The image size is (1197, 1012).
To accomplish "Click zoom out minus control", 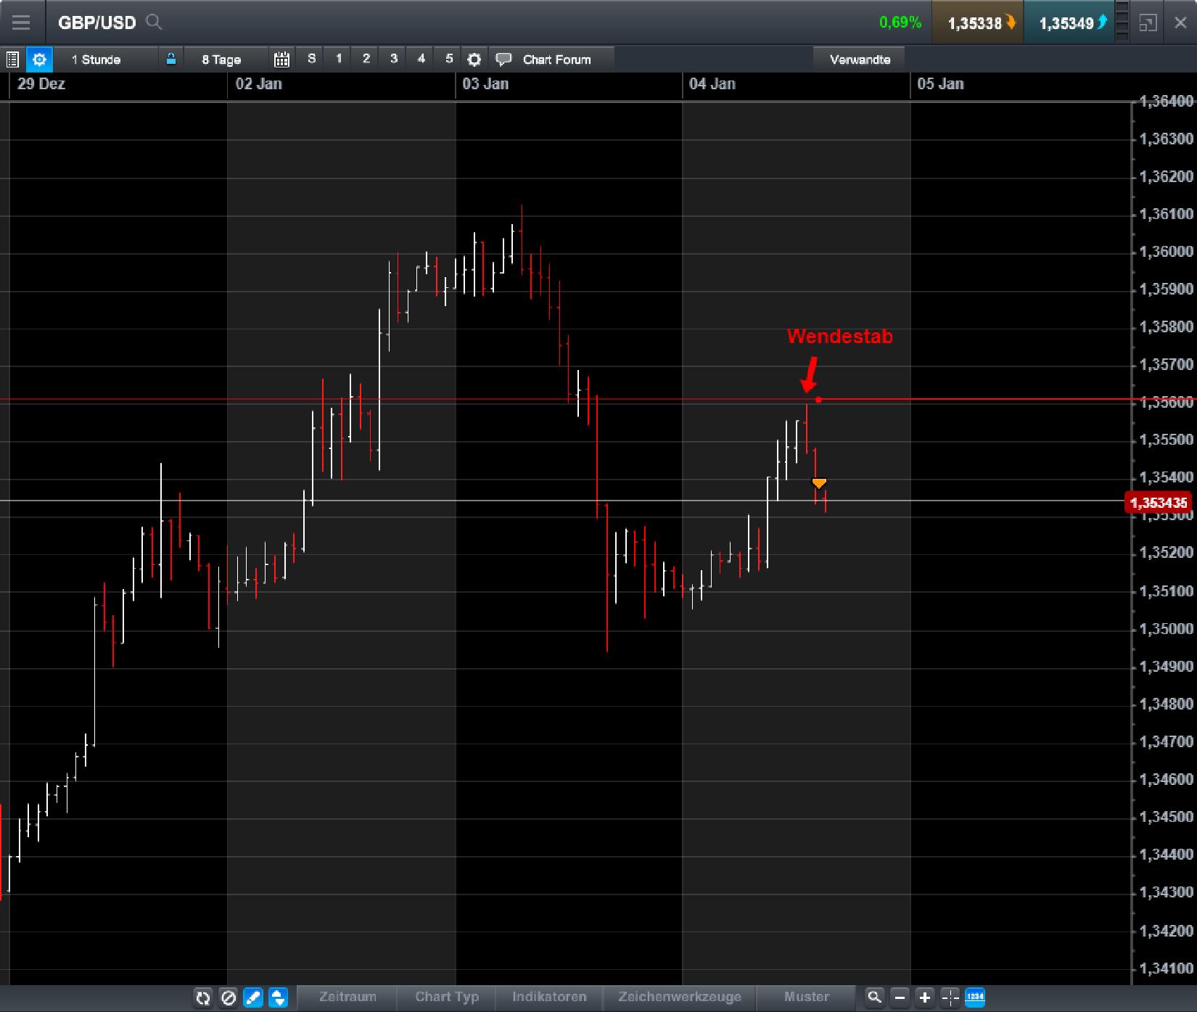I will [900, 997].
